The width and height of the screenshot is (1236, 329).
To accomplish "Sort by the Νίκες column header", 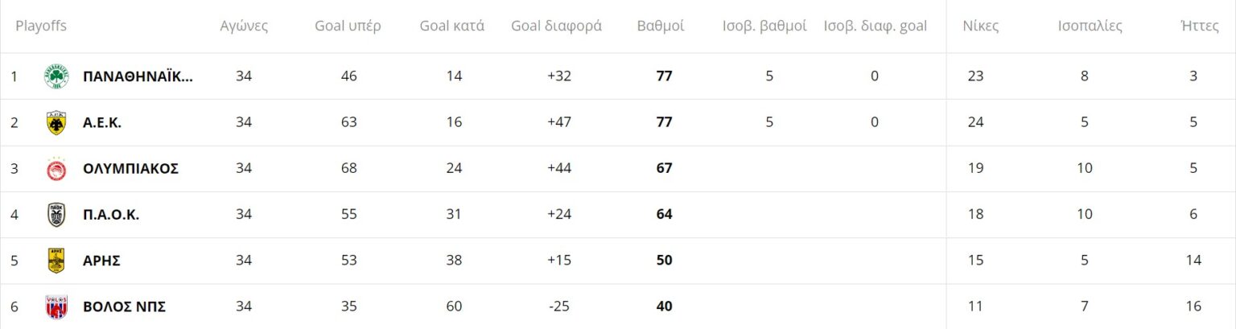I will pyautogui.click(x=981, y=26).
